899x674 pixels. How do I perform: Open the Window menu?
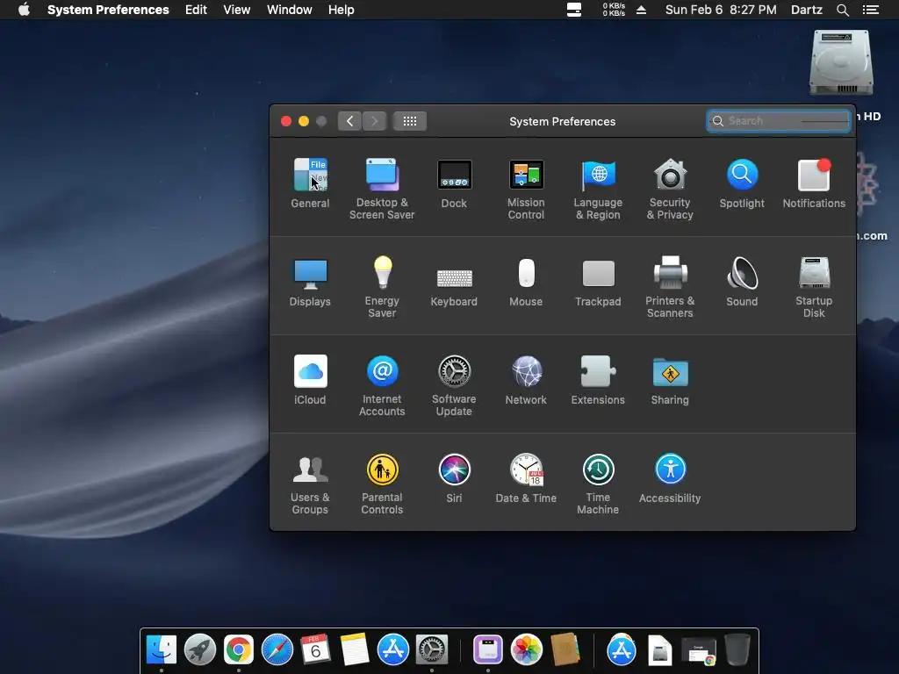coord(289,10)
